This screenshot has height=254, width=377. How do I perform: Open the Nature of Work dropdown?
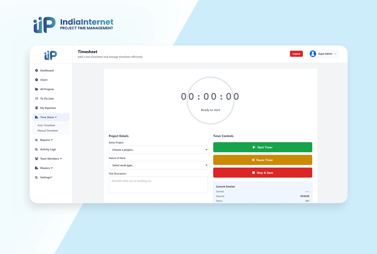[158, 165]
